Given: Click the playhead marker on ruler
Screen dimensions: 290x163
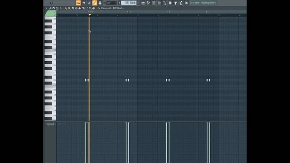Looking at the screenshot, I should coord(90,15).
